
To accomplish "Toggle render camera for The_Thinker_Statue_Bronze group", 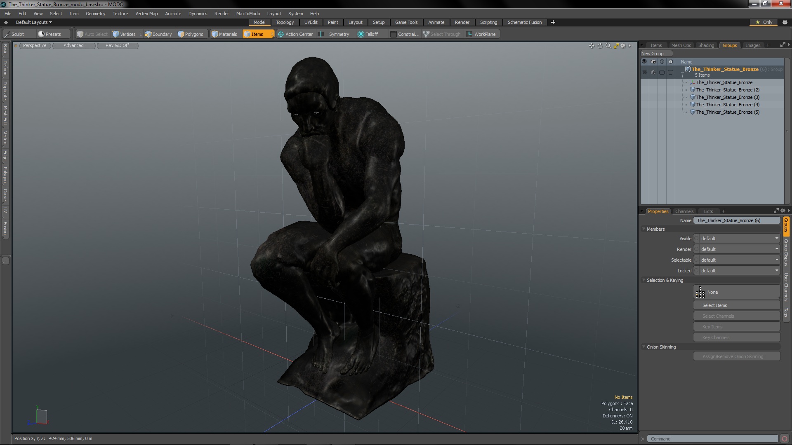I will [653, 72].
